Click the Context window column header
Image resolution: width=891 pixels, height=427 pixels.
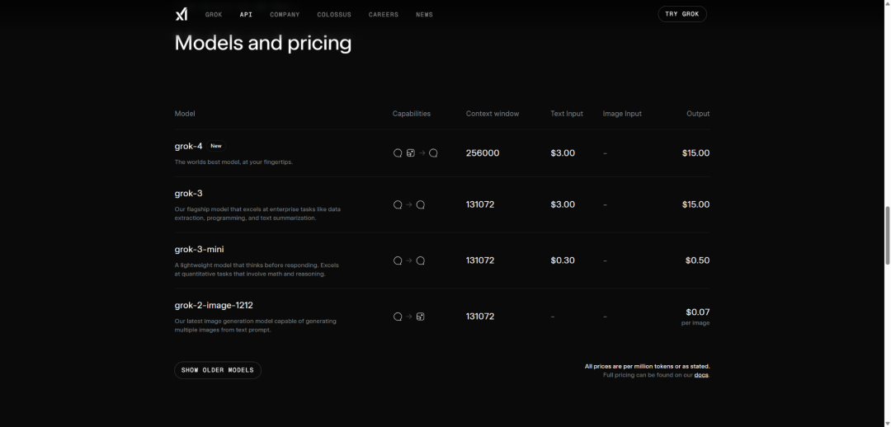click(x=493, y=114)
